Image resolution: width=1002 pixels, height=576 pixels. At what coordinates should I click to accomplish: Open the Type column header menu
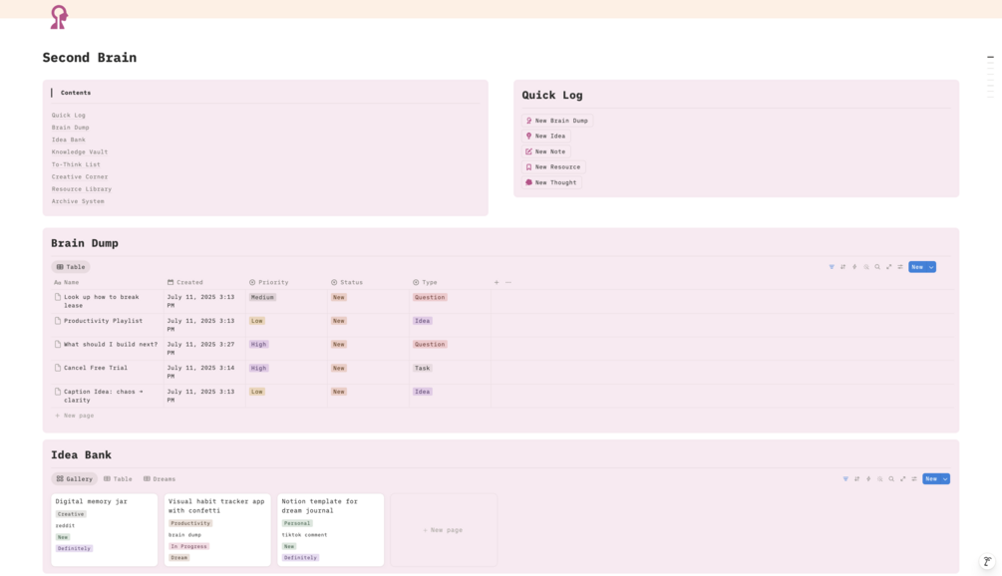tap(425, 282)
